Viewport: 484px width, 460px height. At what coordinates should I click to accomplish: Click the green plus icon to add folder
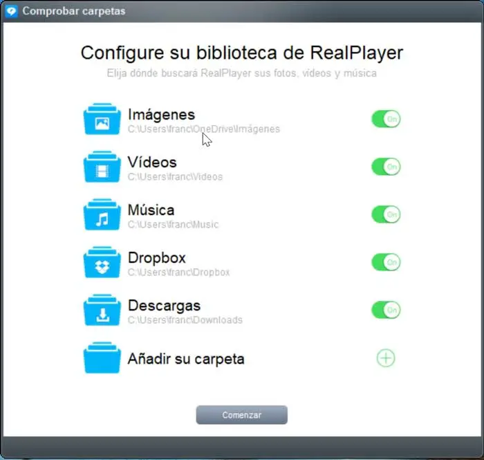point(386,358)
